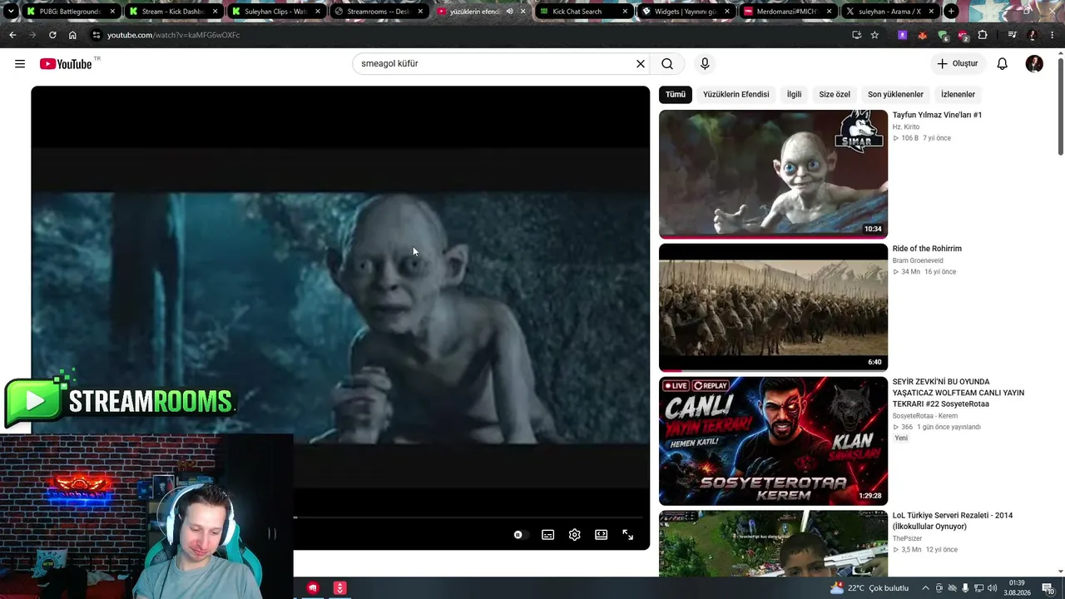
Task: Go back in browser history
Action: [12, 35]
